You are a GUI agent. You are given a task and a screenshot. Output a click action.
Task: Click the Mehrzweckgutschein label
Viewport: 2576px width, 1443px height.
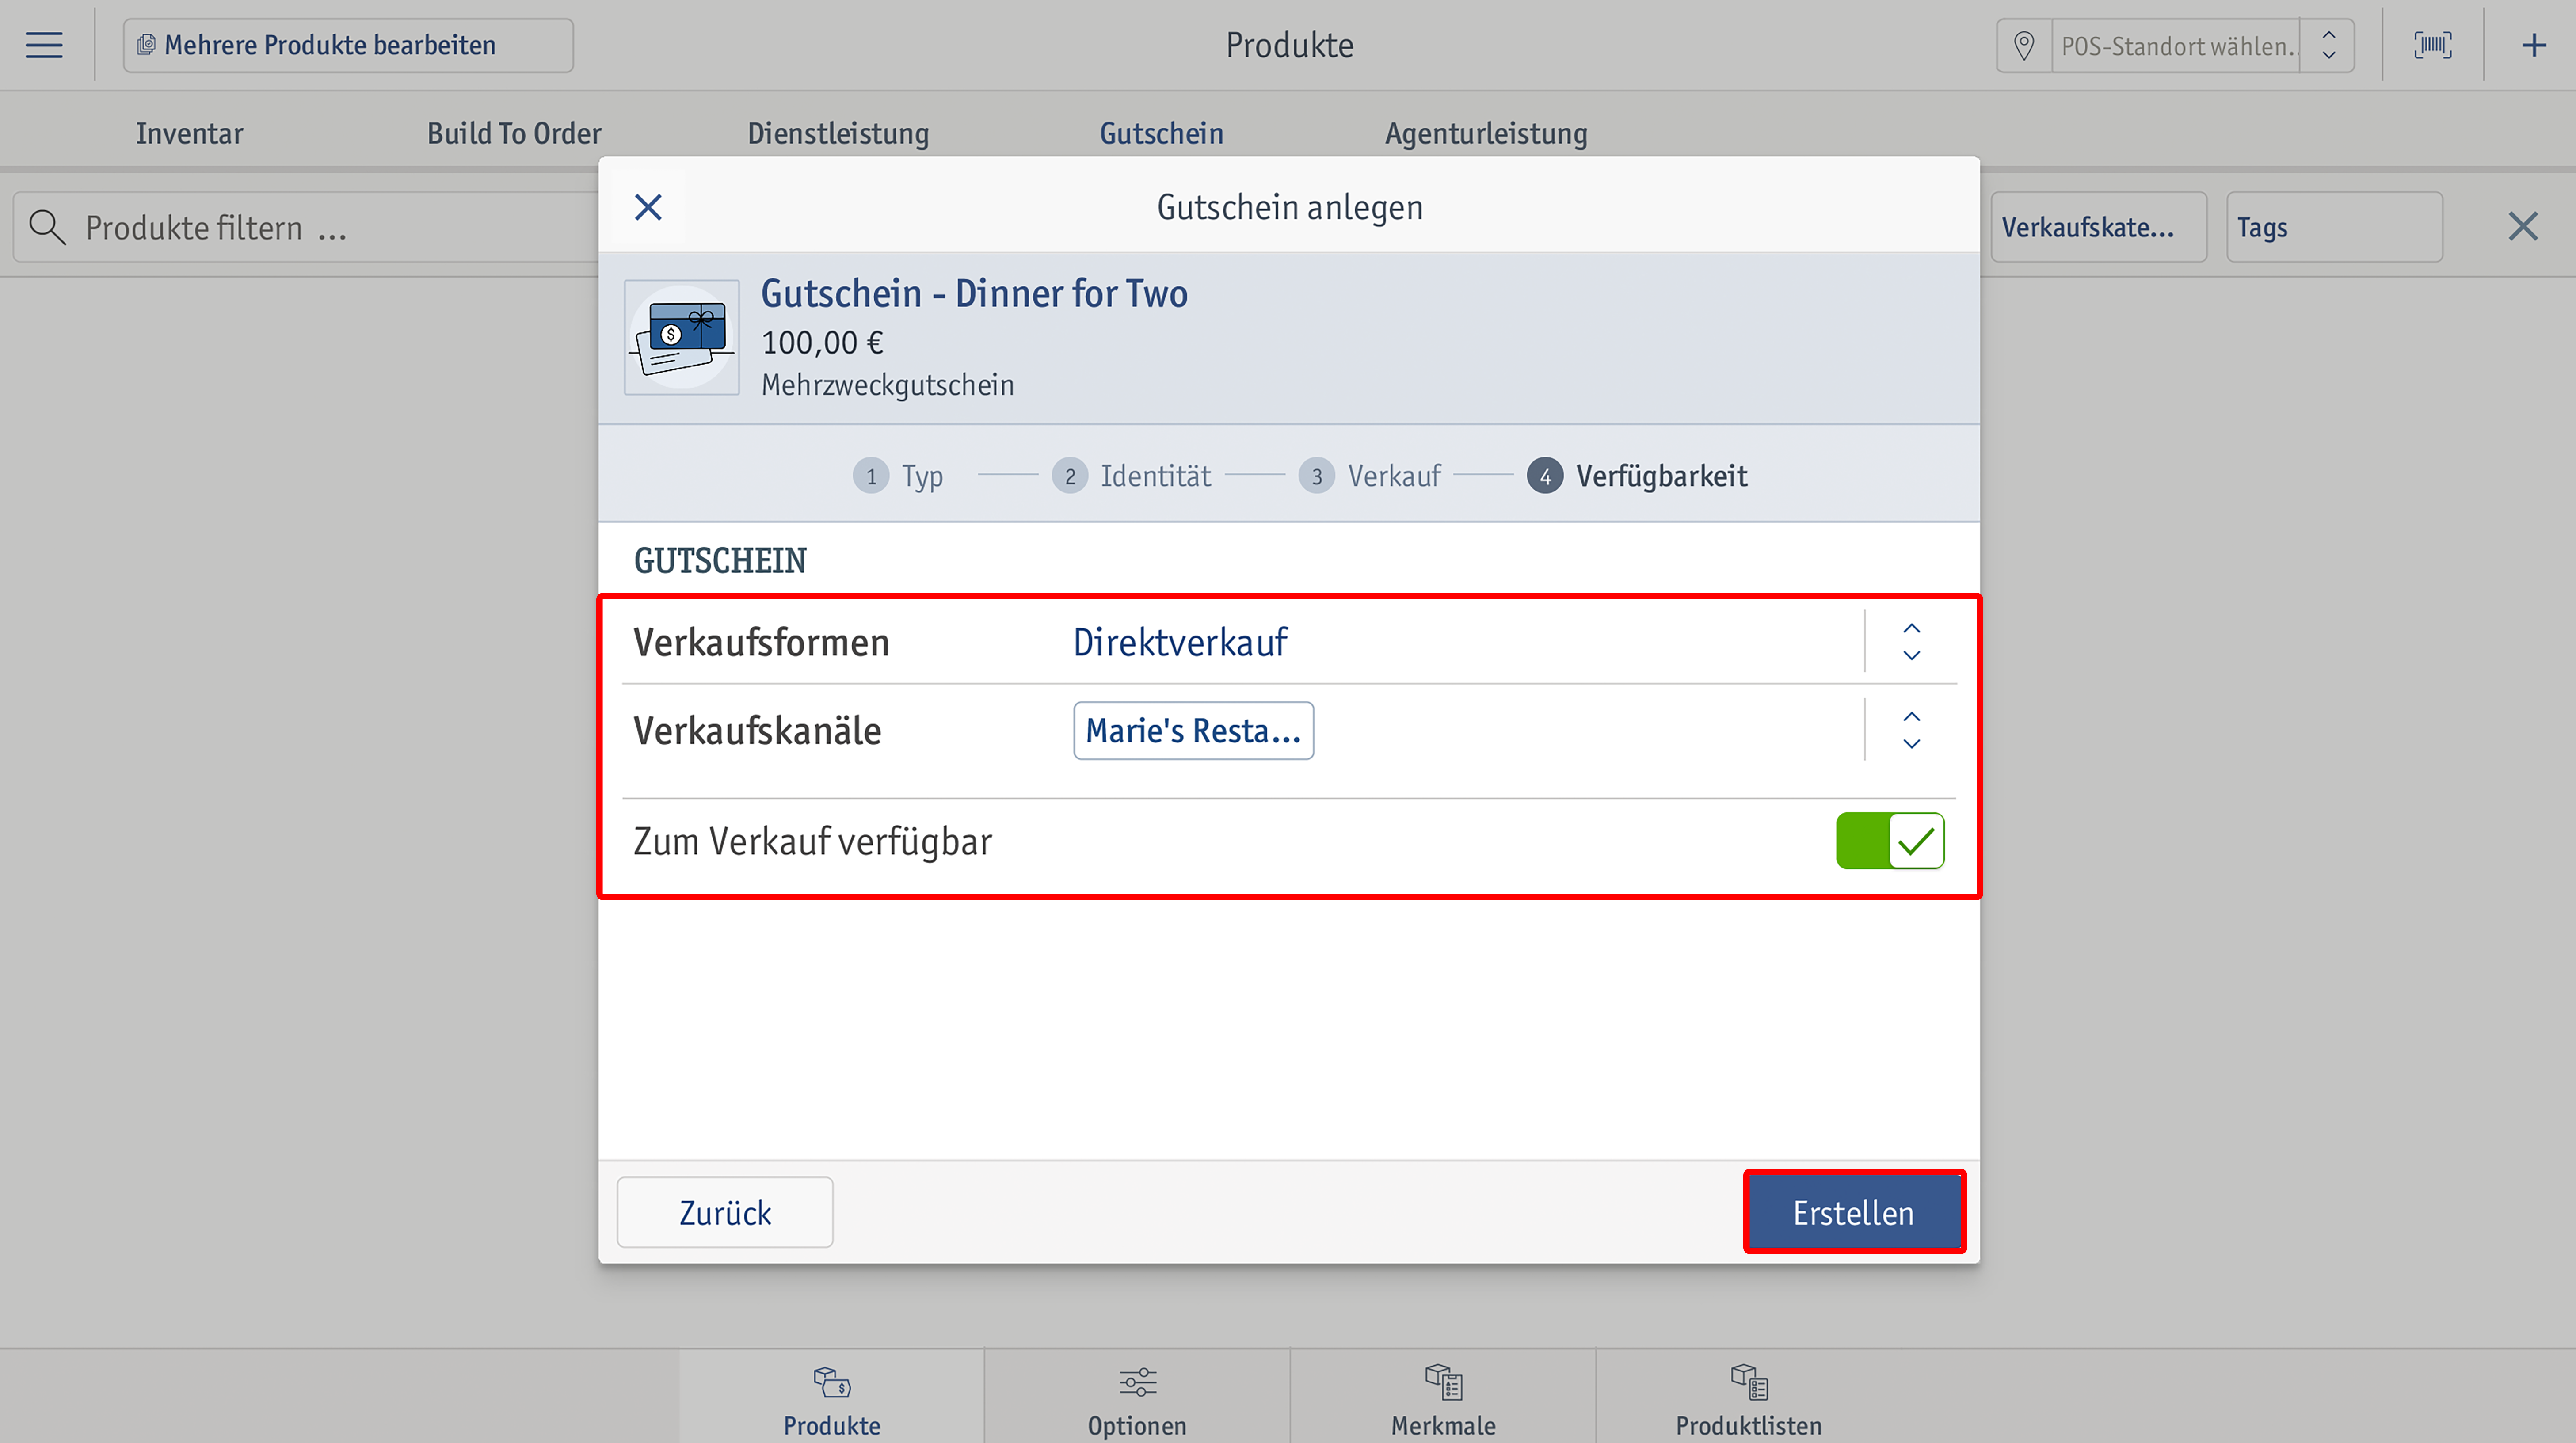tap(887, 385)
